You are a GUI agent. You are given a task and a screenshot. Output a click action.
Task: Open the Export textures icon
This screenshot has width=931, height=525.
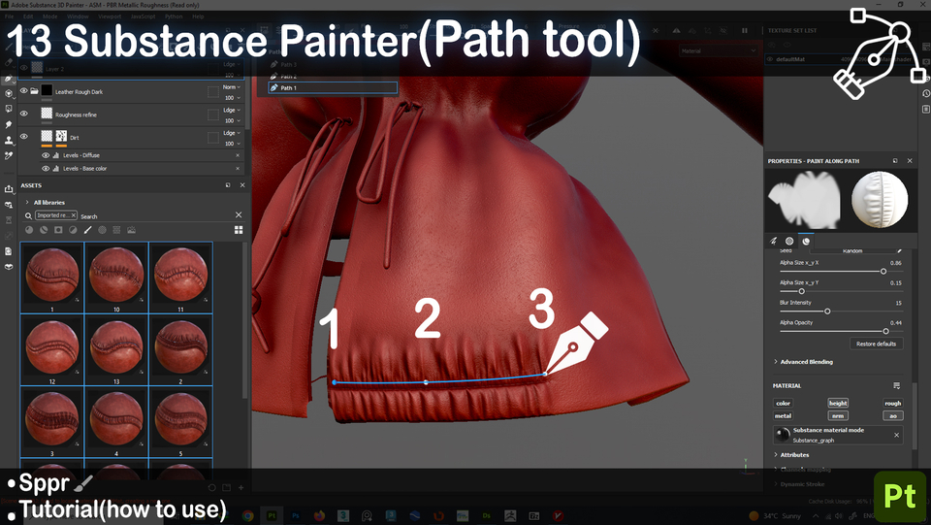point(9,189)
